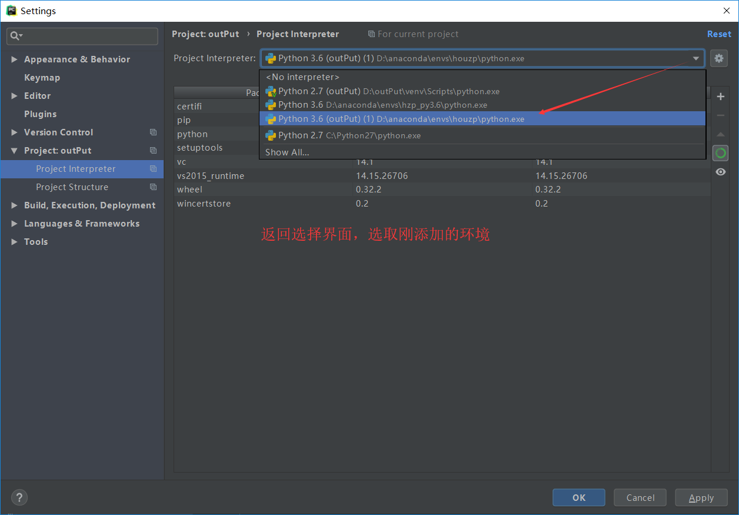Confirm settings by clicking OK
The image size is (739, 515).
[x=578, y=497]
